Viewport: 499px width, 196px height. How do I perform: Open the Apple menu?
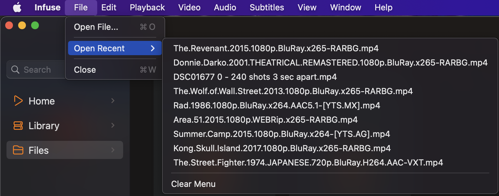(x=17, y=7)
